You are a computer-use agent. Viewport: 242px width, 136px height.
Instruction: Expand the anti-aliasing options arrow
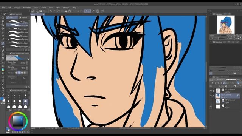[x=27, y=73]
